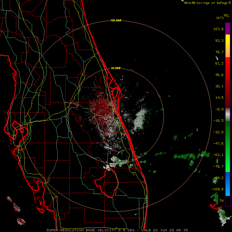Click the VEL legend title

coord(226,15)
